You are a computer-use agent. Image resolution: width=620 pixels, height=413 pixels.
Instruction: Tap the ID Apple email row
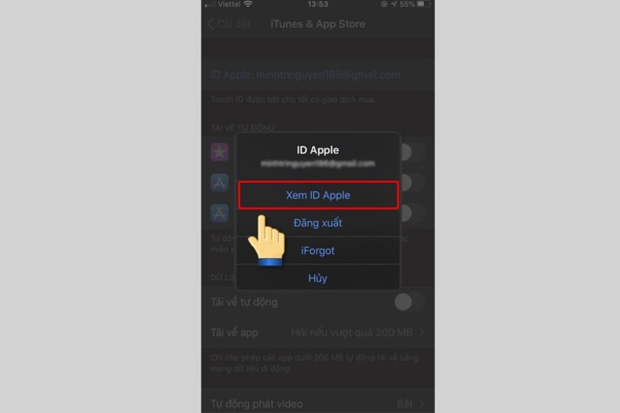tap(318, 74)
